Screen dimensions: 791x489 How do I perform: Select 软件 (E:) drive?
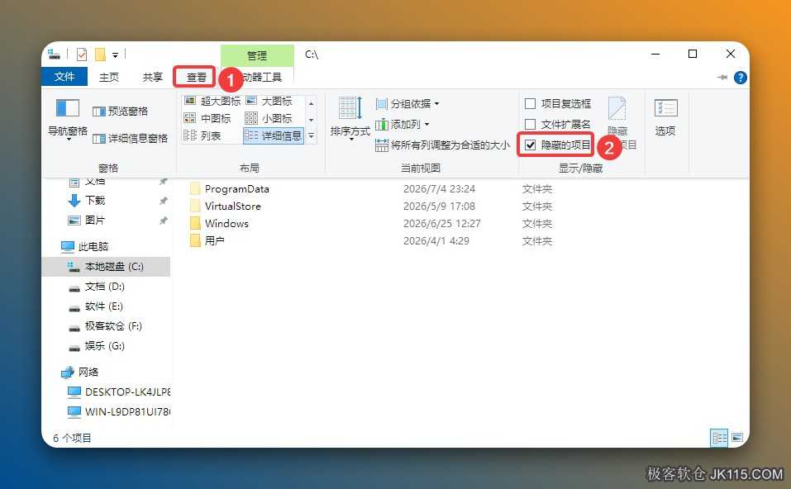coord(103,306)
